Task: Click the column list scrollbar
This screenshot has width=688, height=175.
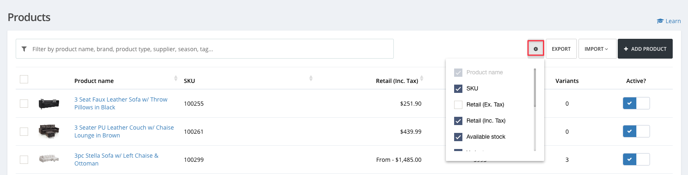Action: [x=535, y=88]
